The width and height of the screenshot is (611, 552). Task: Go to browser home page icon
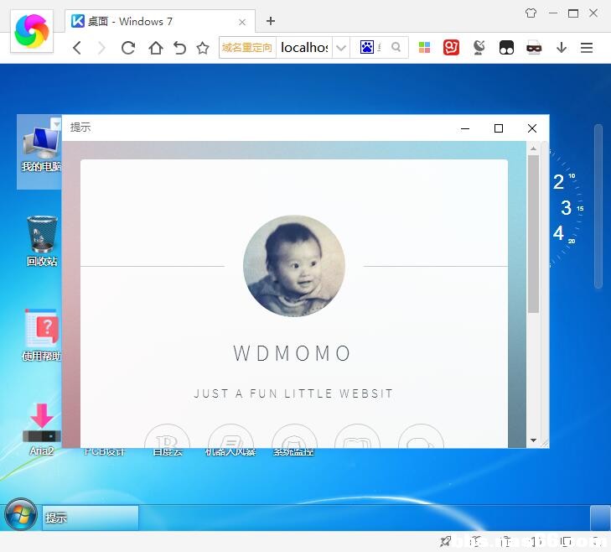coord(156,48)
